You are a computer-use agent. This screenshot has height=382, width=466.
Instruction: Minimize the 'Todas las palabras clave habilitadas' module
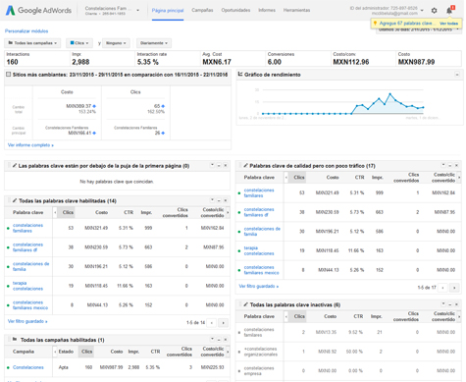pos(219,200)
